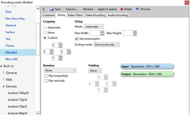Switch to the Container tab
Viewport: 190px width, 115px height.
pos(49,15)
